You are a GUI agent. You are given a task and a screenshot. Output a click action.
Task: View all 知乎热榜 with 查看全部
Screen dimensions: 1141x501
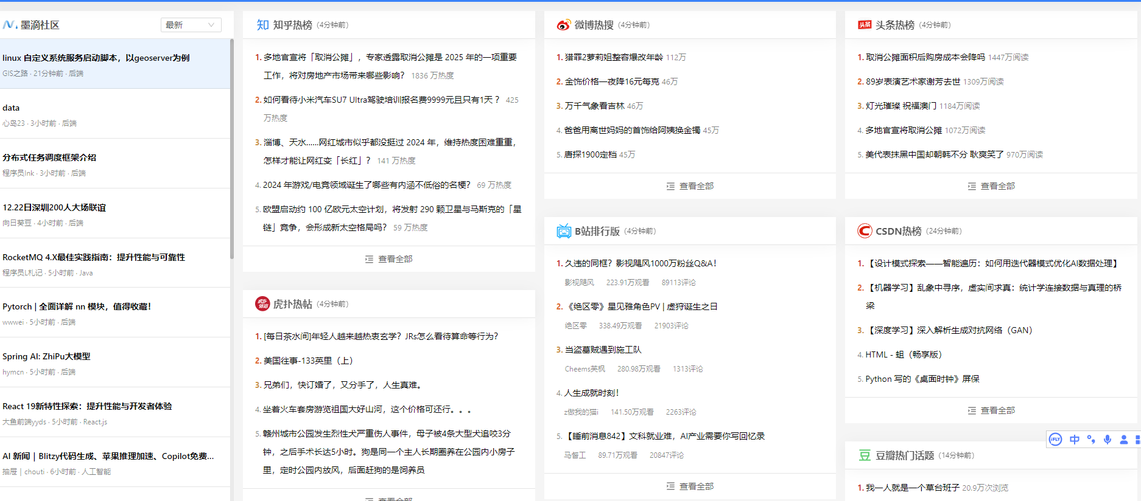[389, 259]
